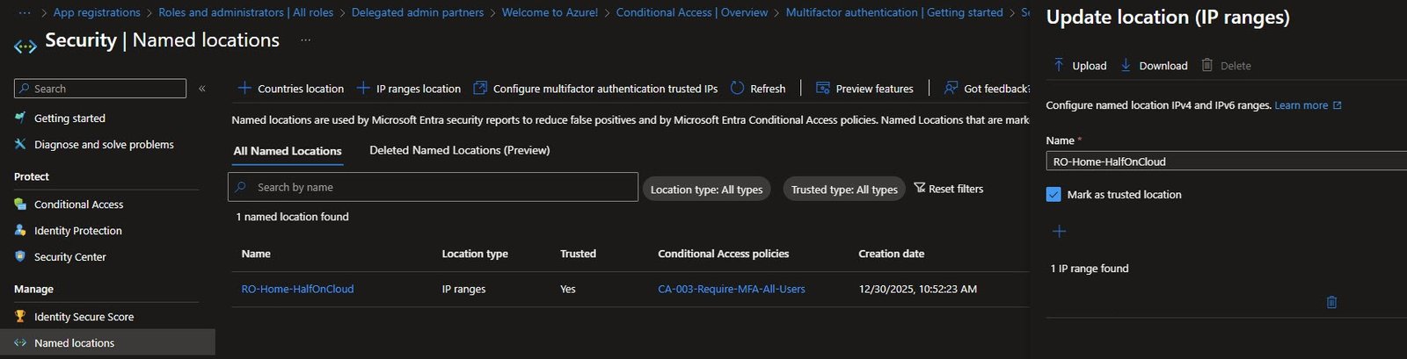Open RO-Home-HalfOnCloud named location link
This screenshot has height=359, width=1407.
pyautogui.click(x=297, y=289)
